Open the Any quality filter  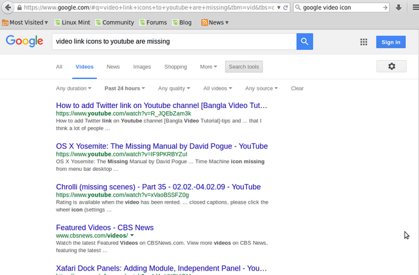pos(174,88)
